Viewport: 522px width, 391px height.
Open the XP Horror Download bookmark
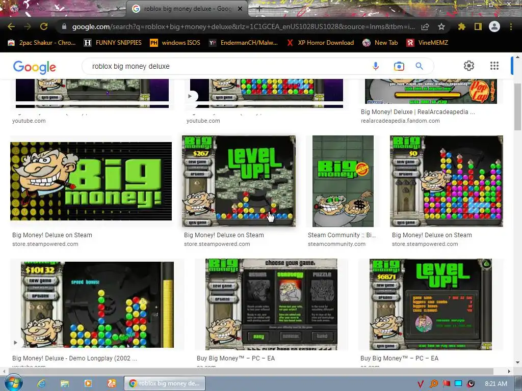point(320,43)
